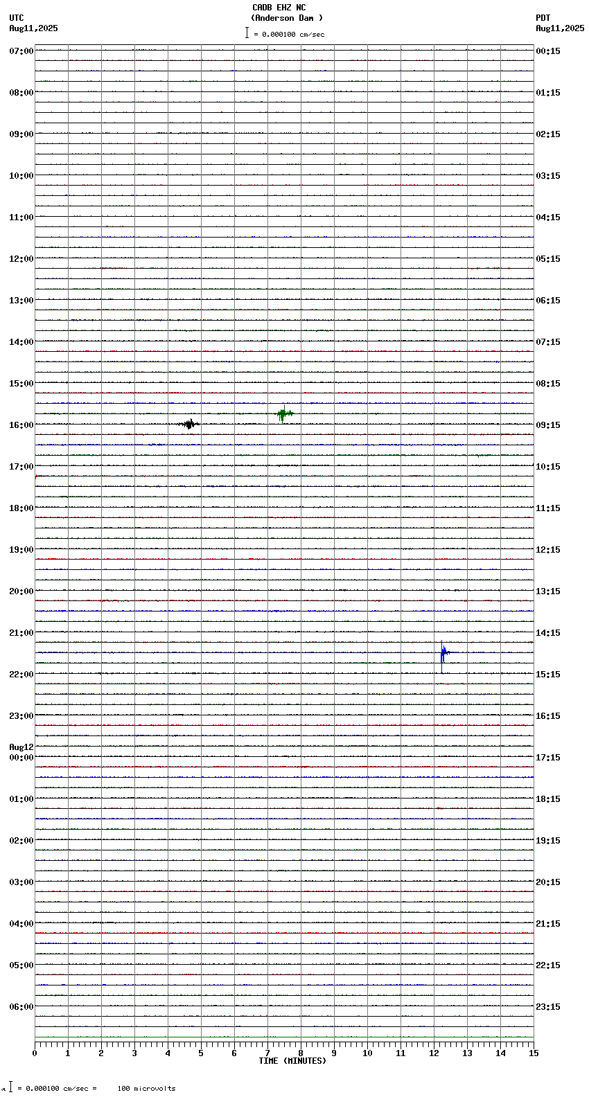Click the station title CADB EHZ NC
Screen dimensions: 589x1097
(279, 8)
